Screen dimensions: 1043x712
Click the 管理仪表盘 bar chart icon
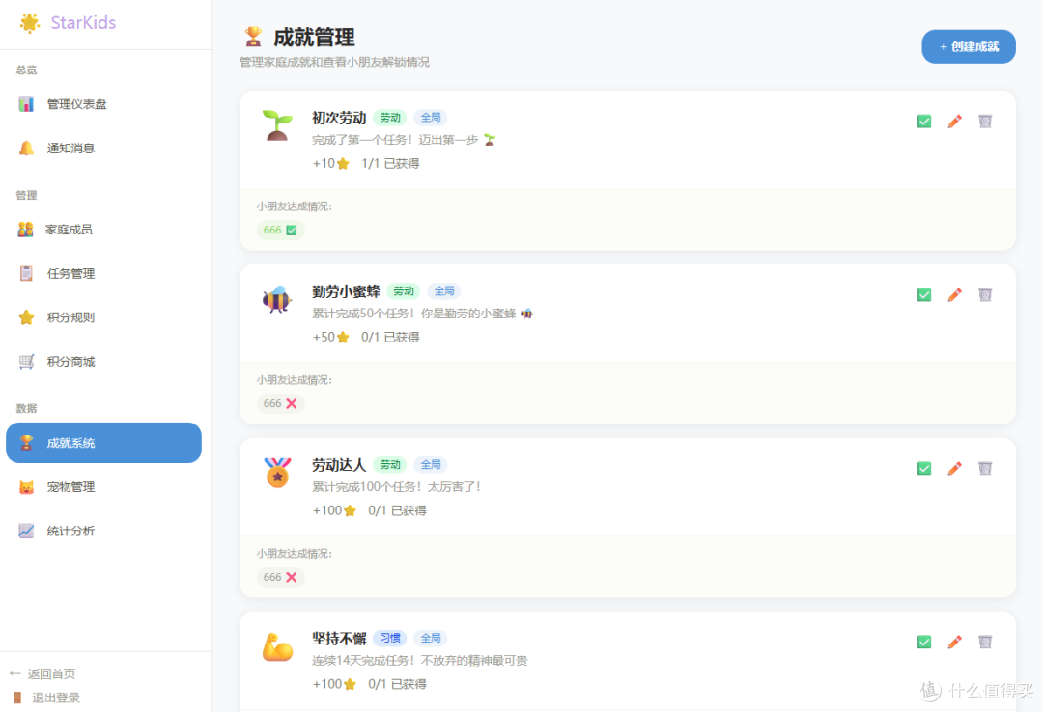click(x=26, y=104)
